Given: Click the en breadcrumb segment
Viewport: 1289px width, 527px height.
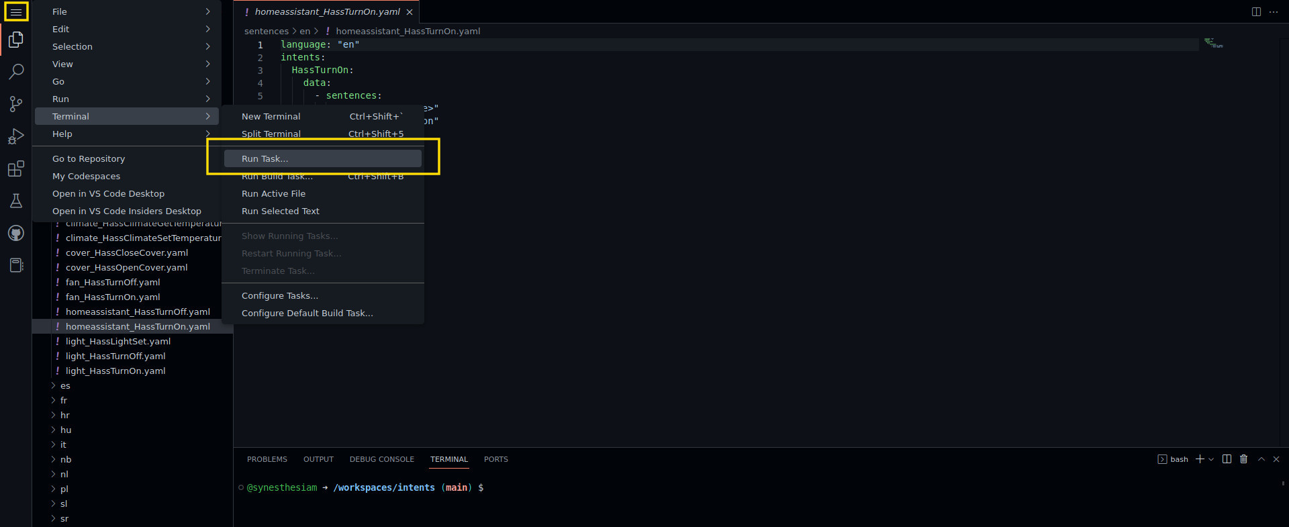Looking at the screenshot, I should (305, 31).
